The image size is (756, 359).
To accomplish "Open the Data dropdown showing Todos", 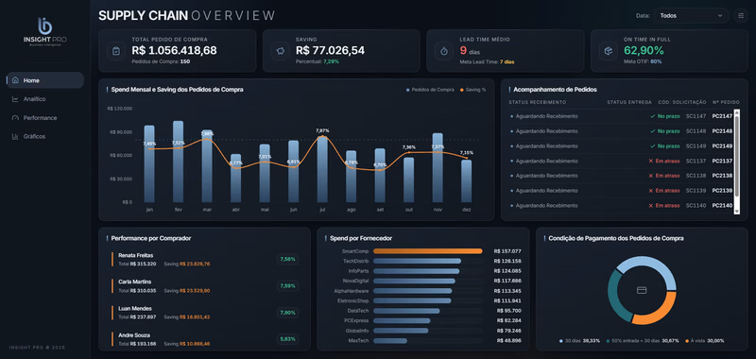I will coord(692,15).
